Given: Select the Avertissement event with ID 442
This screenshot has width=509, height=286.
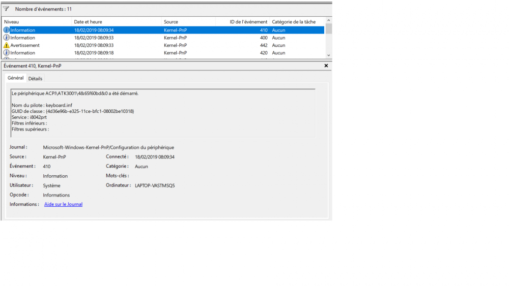Looking at the screenshot, I should tap(153, 45).
